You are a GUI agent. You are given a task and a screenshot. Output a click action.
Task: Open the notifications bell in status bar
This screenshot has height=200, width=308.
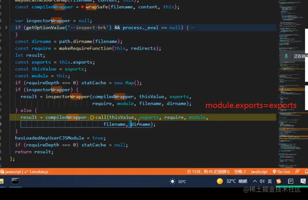[306, 172]
